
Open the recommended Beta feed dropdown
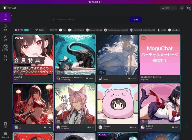click(23, 30)
